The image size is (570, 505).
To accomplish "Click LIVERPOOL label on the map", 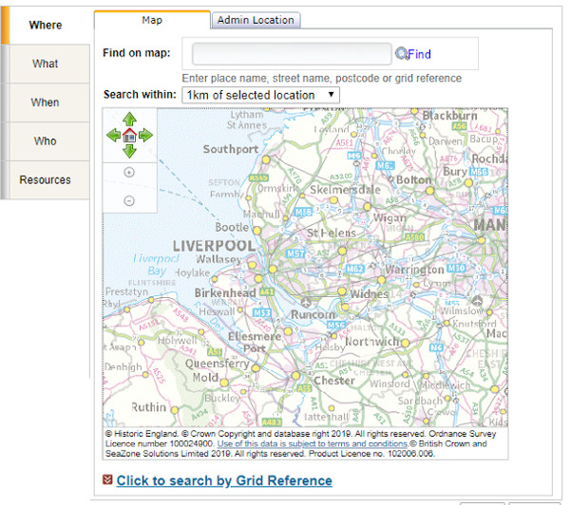I will (214, 246).
